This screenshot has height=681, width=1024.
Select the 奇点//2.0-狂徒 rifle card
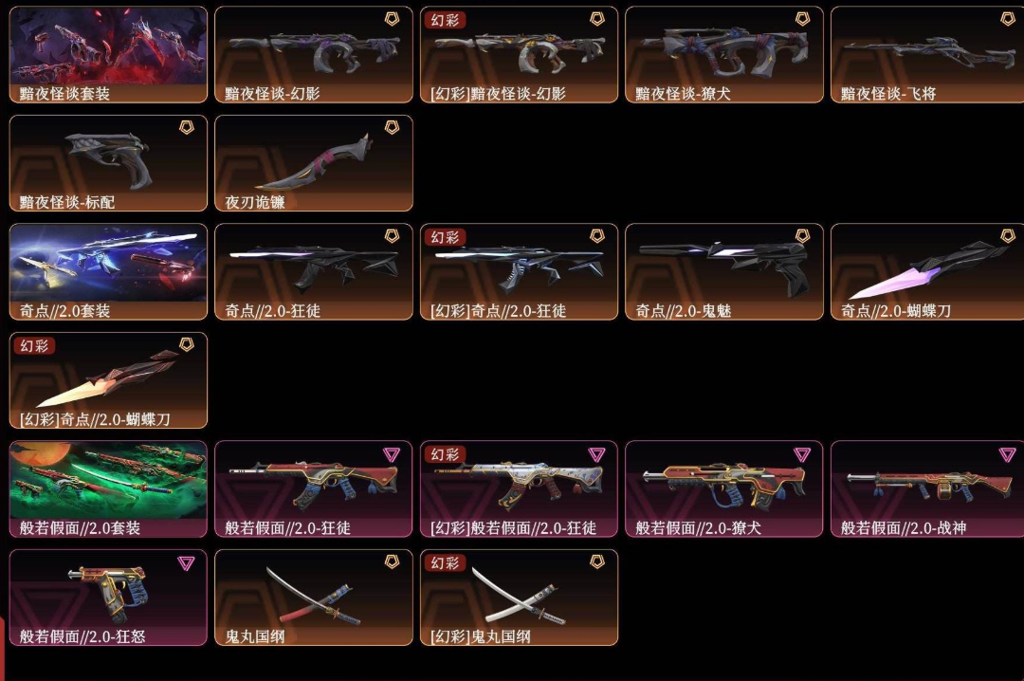(314, 271)
